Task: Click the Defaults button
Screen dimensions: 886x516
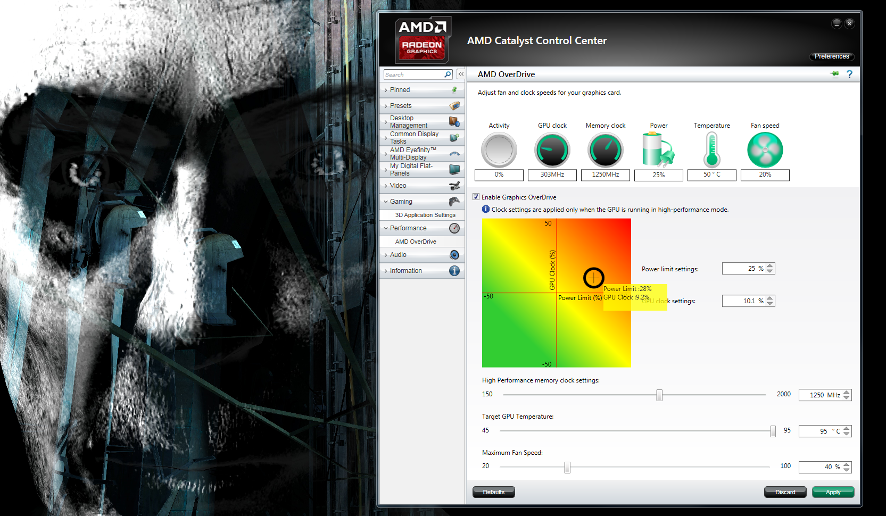Action: (x=494, y=492)
